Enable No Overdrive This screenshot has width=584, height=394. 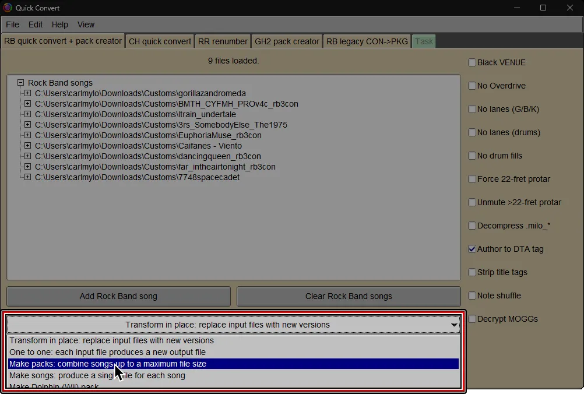472,86
